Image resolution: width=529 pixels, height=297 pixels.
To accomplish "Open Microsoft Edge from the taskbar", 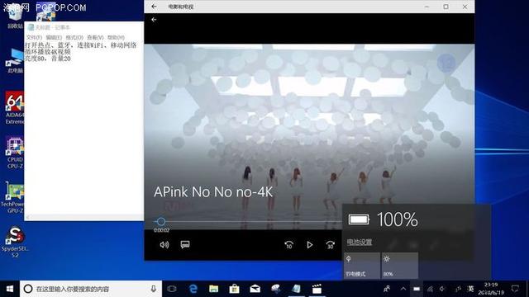I will click(x=193, y=289).
